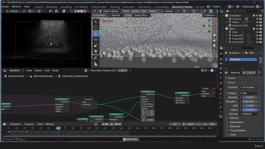Image resolution: width=265 pixels, height=149 pixels.
Task: Hide Suzanne.001 in the outliner
Action: click(x=257, y=26)
